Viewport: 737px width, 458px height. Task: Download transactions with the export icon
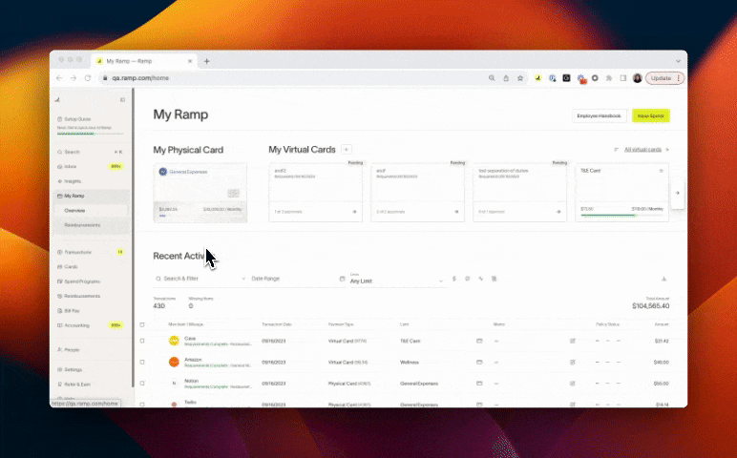[x=664, y=279]
